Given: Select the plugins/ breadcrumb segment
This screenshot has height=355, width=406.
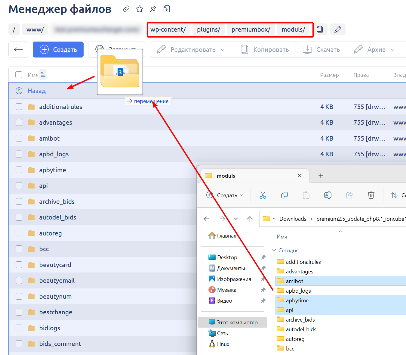Looking at the screenshot, I should click(208, 30).
